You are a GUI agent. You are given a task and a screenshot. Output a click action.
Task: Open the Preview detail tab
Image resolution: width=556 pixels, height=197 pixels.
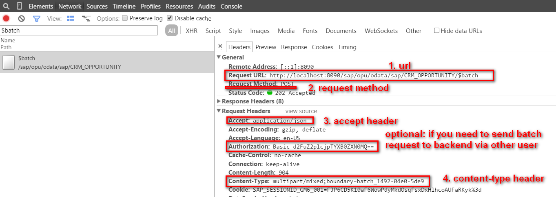pyautogui.click(x=266, y=47)
